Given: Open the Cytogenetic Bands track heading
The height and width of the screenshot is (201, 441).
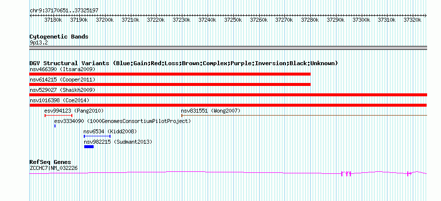Looking at the screenshot, I should [x=59, y=37].
